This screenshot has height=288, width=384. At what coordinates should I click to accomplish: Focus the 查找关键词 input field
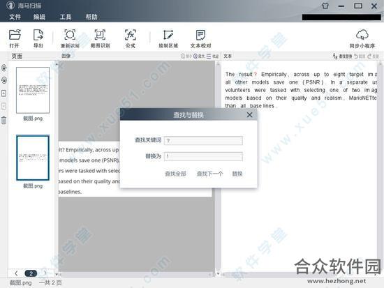pos(203,140)
